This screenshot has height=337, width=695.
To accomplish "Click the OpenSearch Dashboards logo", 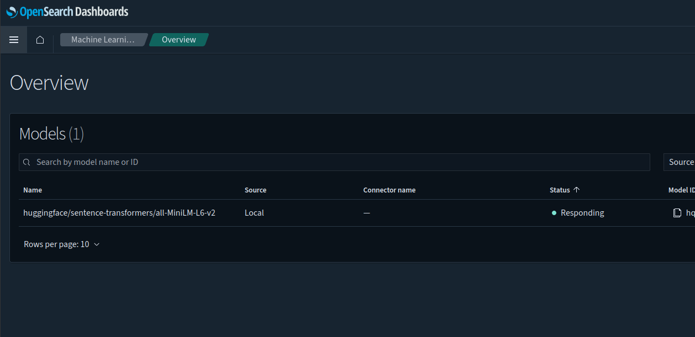I will (x=67, y=12).
